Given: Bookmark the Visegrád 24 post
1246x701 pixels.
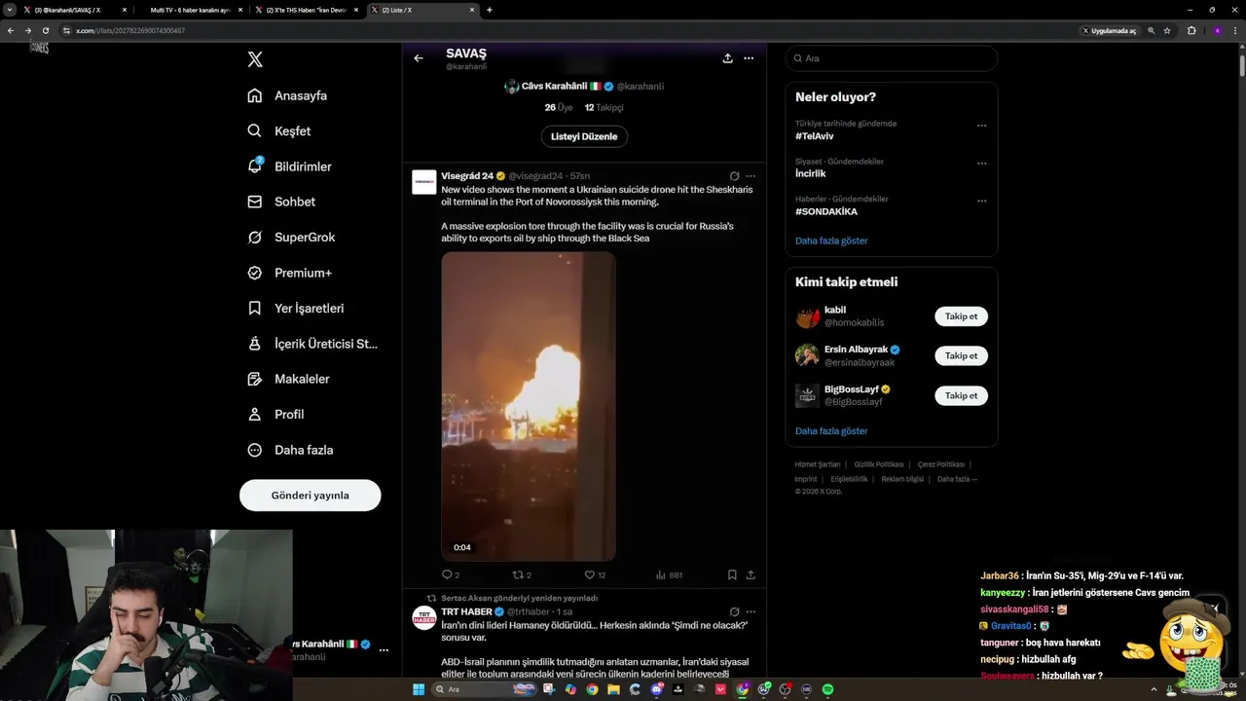Looking at the screenshot, I should point(732,574).
